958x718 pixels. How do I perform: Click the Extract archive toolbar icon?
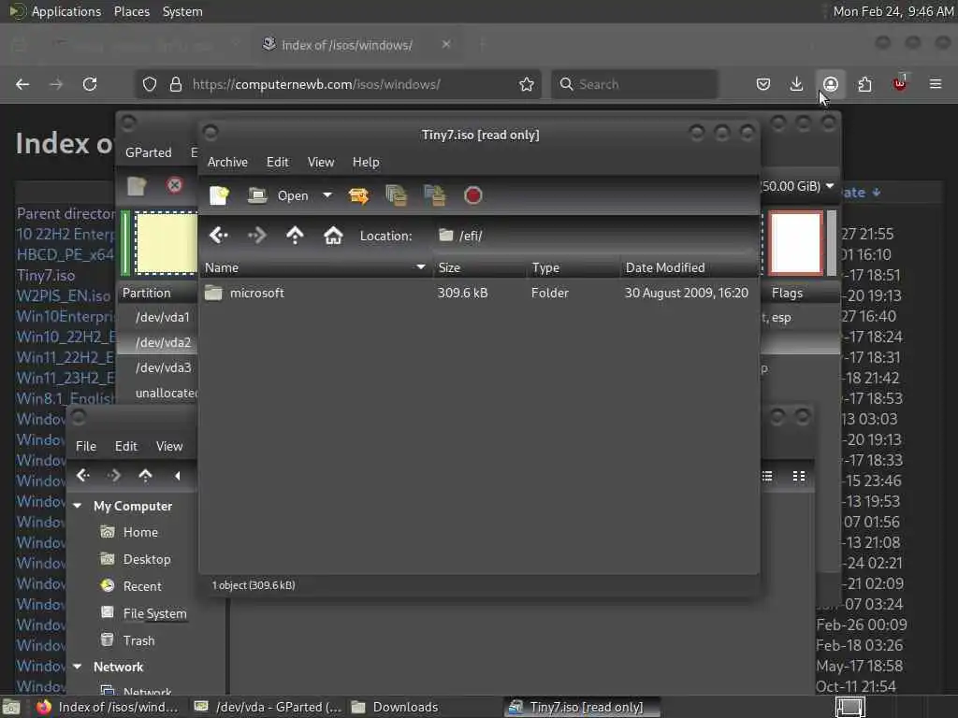click(358, 195)
